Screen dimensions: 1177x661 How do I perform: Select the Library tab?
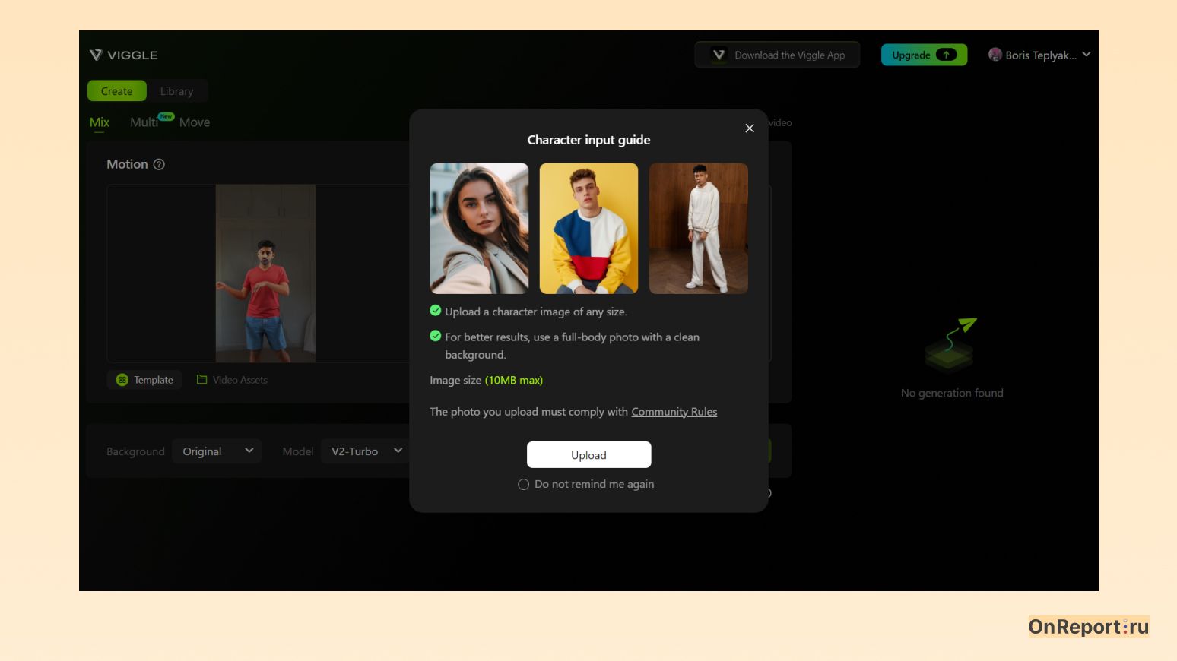point(177,91)
